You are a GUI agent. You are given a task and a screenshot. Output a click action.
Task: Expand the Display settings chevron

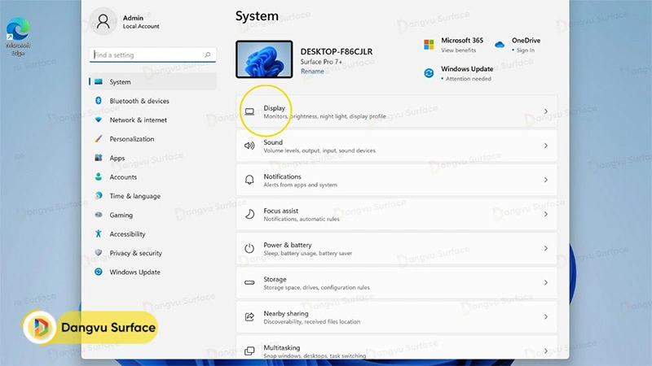(x=545, y=111)
